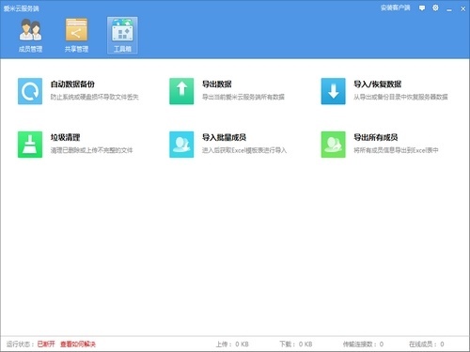Viewport: 470px width, 352px height.
Task: Click the 导入/恢复数据 blue down-arrow icon
Action: click(x=334, y=91)
